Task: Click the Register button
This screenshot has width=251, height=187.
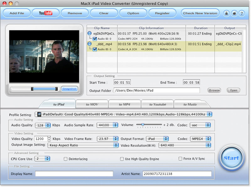Action: coord(162,13)
